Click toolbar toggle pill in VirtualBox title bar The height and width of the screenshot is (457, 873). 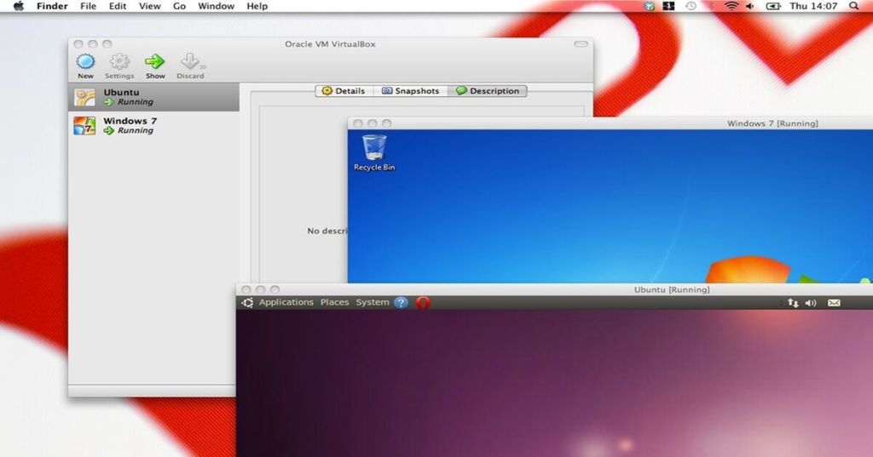(x=581, y=44)
